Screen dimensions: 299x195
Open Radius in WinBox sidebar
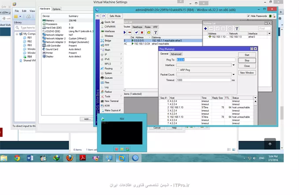tap(108, 92)
